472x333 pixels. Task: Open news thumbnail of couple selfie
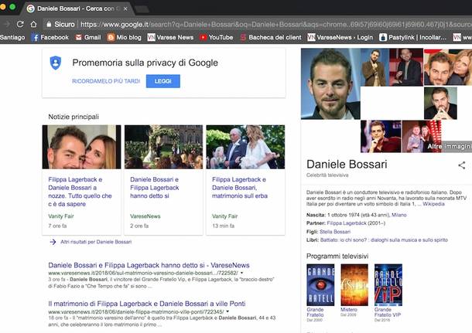pyautogui.click(x=81, y=147)
